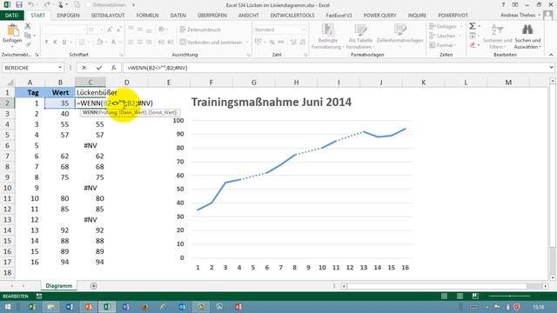Click the Access icon in the taskbar
Viewport: 557px width, 313px height.
238,307
